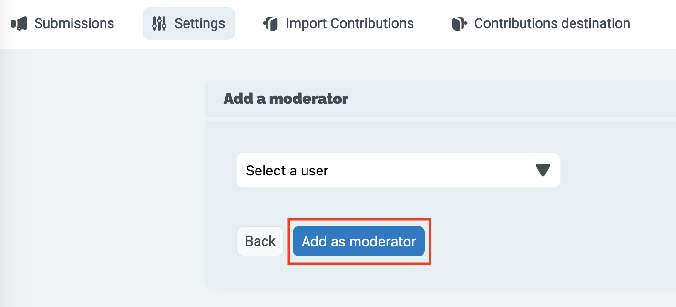Click the "Select a user" placeholder text
Image resolution: width=676 pixels, height=307 pixels.
click(x=287, y=171)
